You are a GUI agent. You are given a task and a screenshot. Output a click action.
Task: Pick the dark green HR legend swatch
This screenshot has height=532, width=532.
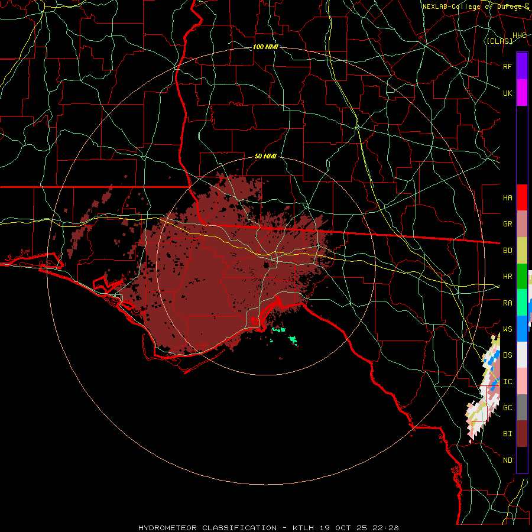tap(522, 277)
